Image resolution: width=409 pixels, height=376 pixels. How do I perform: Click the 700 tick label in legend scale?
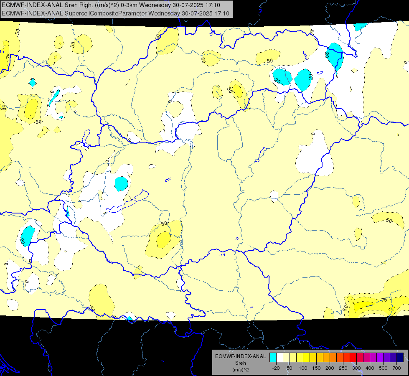coord(396,368)
